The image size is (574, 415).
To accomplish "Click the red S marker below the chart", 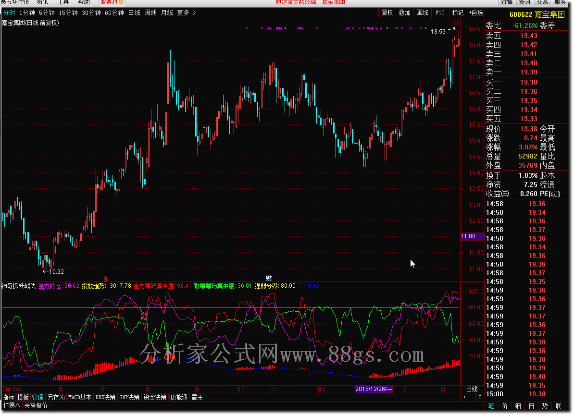I will tap(106, 279).
